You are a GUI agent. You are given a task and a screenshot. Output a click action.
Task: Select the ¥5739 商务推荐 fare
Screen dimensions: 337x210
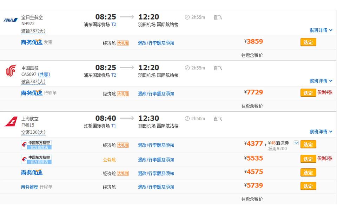tap(308, 186)
